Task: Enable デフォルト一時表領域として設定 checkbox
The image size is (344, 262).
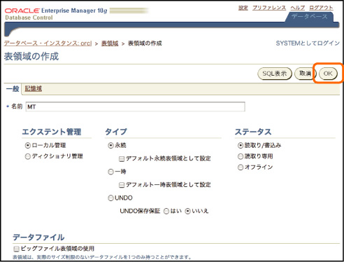Action: 122,185
